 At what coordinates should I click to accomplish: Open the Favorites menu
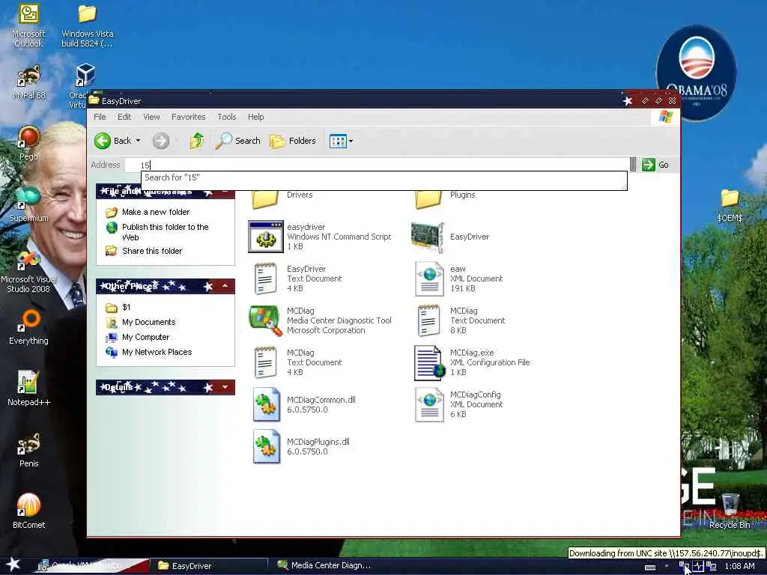pyautogui.click(x=188, y=117)
